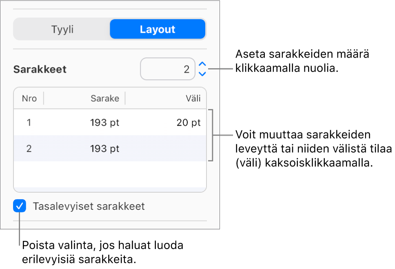Click the highlighted Layout button
The image size is (395, 269).
coord(158,29)
